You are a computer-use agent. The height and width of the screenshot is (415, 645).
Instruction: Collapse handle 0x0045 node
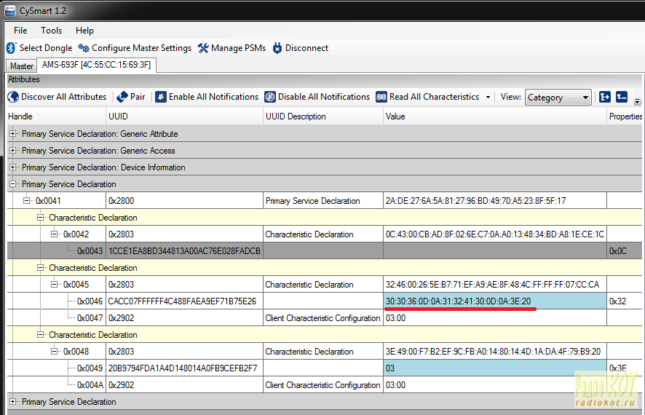[55, 284]
